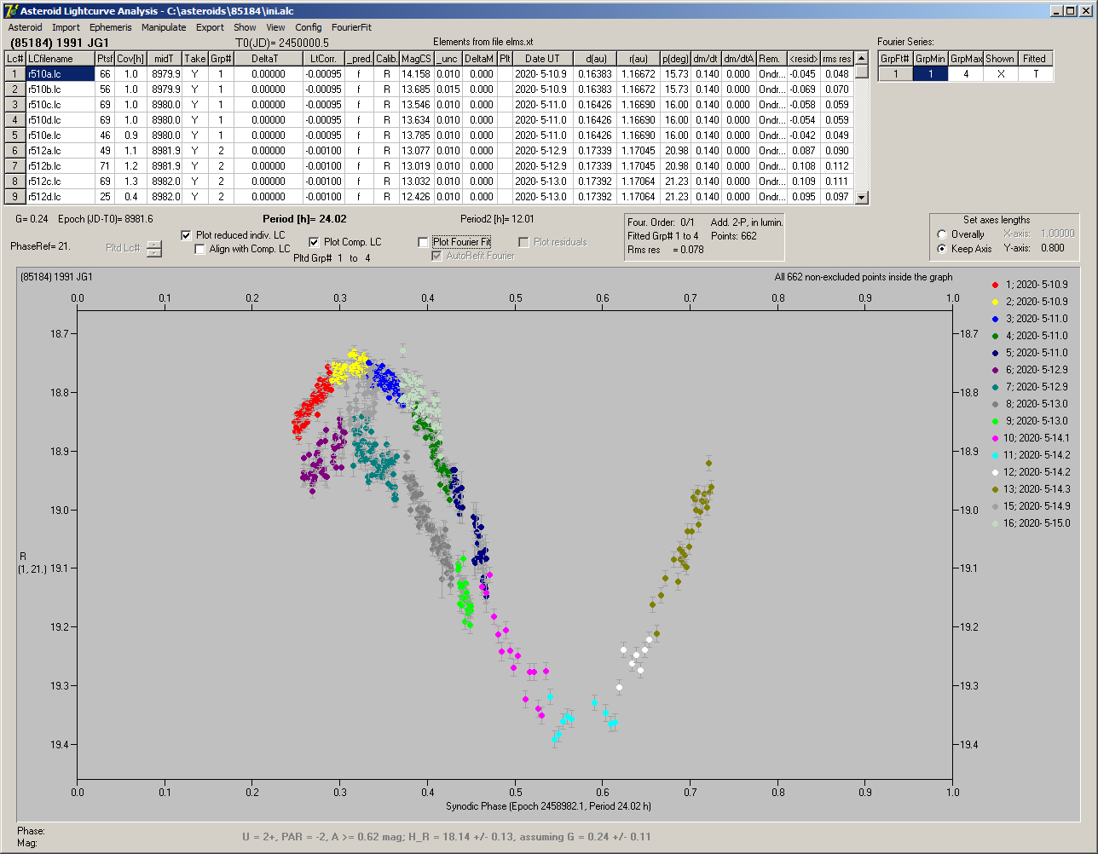1098x854 pixels.
Task: Click the white legend dot for 12; 2020-5-14.2
Action: (x=996, y=472)
